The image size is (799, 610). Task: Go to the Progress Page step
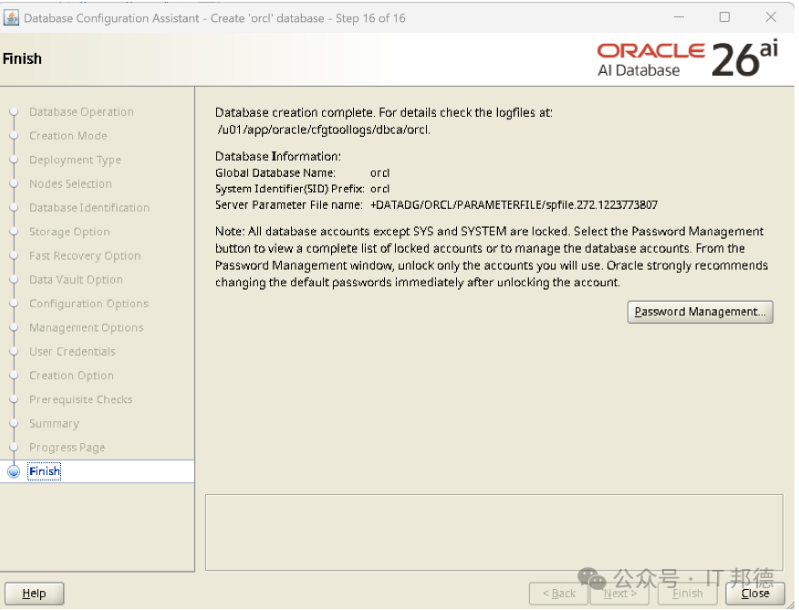coord(67,447)
